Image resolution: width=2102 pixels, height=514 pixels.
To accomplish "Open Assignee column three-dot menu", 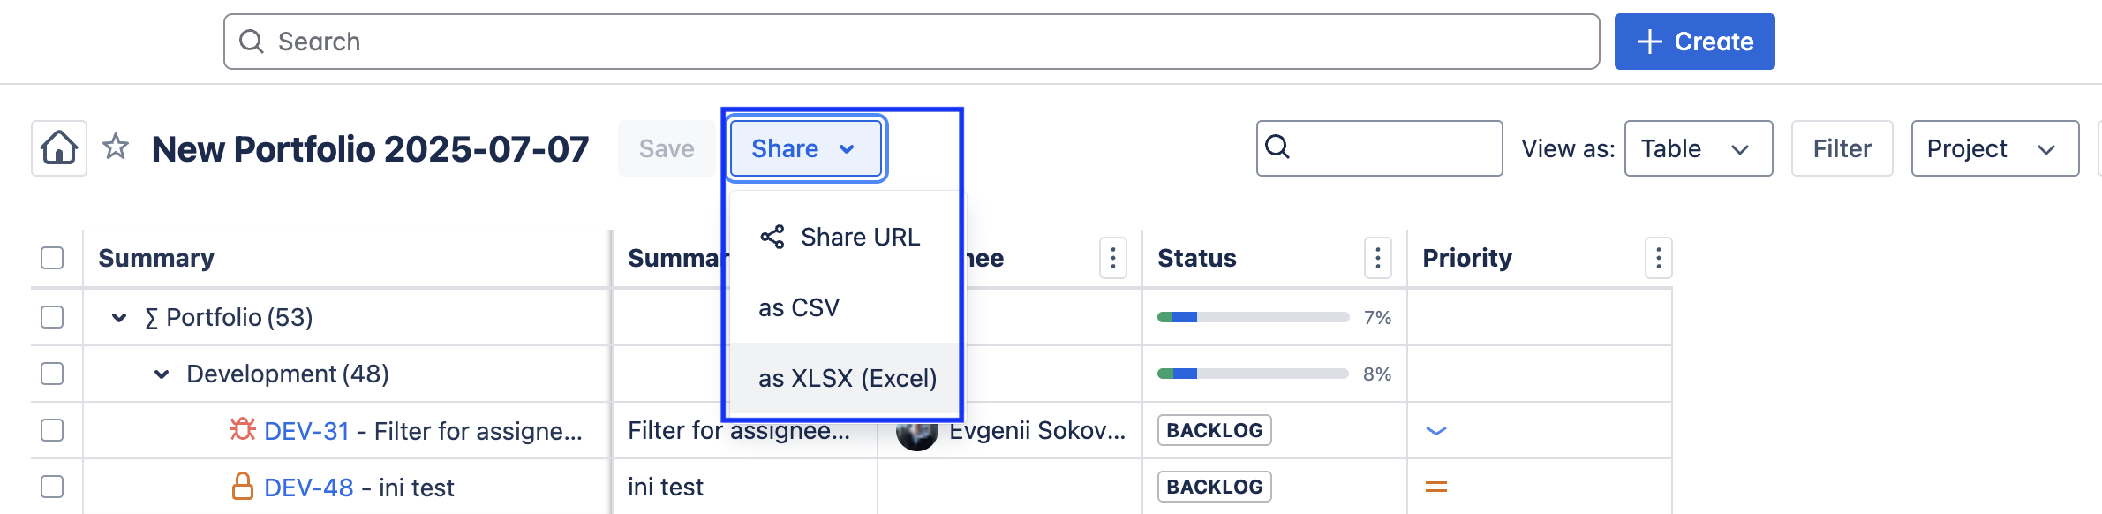I will click(1112, 258).
